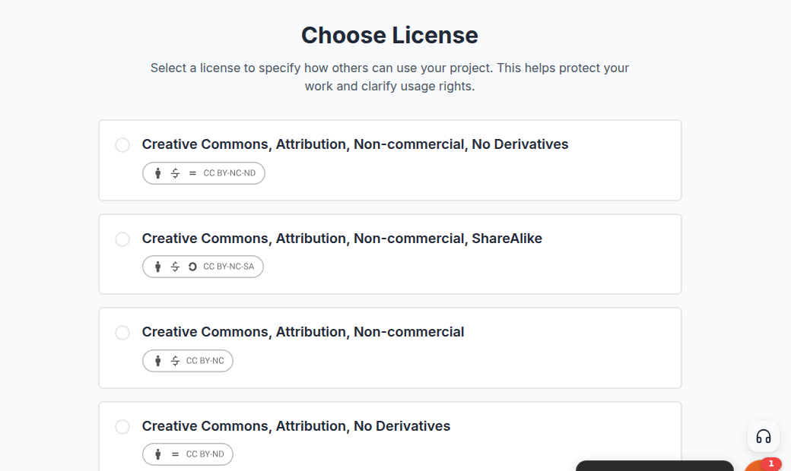Click the 'Select a license to specify' description text

coord(389,77)
